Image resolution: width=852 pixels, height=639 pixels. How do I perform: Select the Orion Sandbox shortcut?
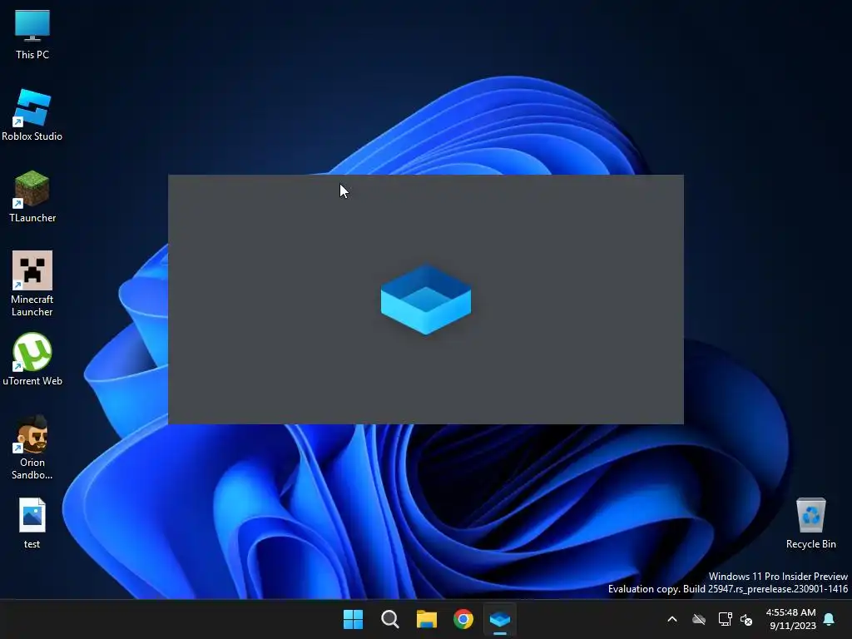[32, 447]
